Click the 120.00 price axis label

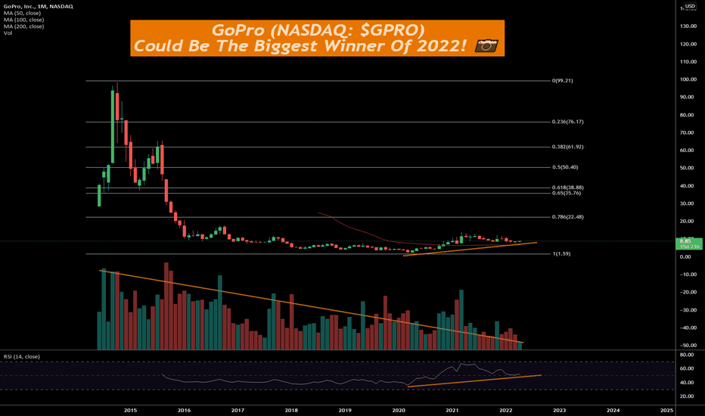point(688,44)
